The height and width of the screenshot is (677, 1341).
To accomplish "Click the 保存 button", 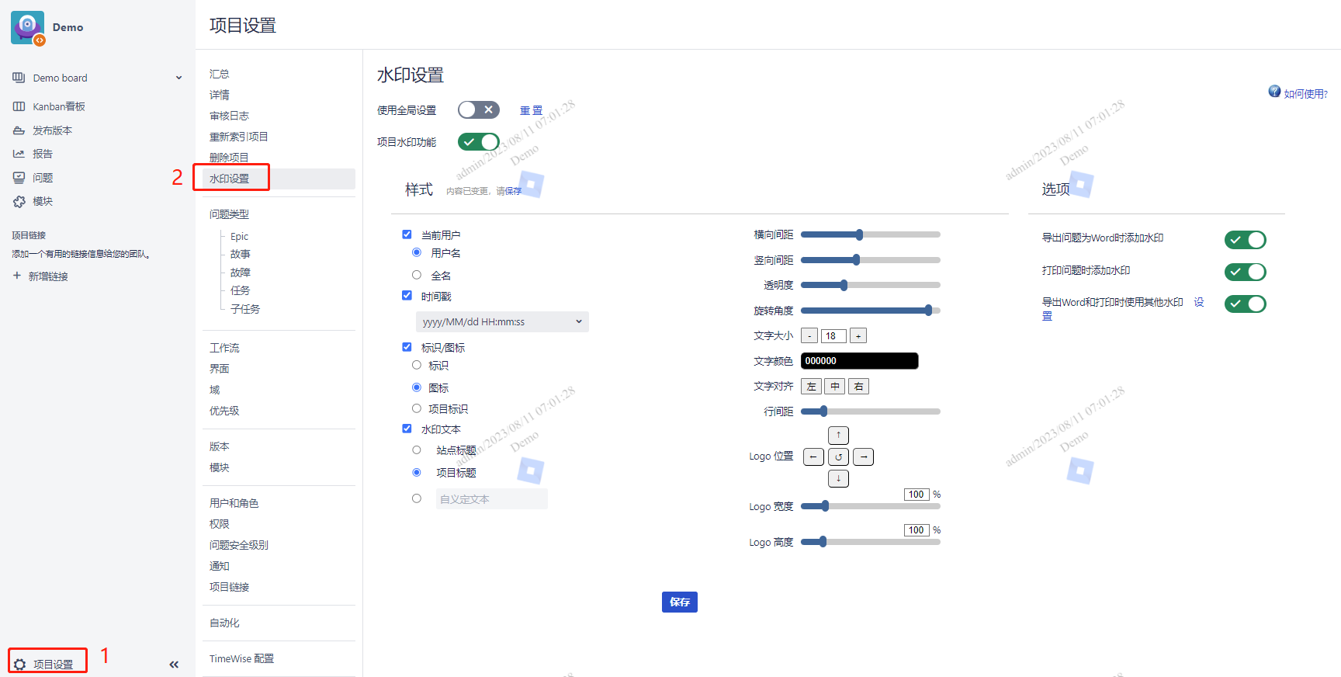I will [679, 602].
